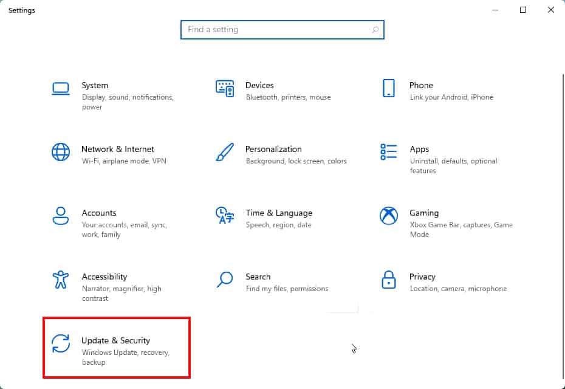This screenshot has width=565, height=389.
Task: Open the Apps list icon
Action: (388, 152)
